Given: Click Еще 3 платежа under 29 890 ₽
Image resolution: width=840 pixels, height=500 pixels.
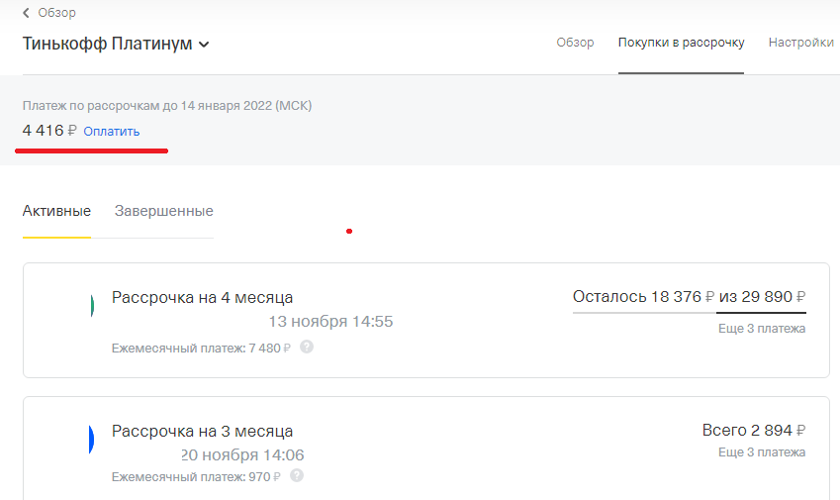Looking at the screenshot, I should (x=762, y=329).
